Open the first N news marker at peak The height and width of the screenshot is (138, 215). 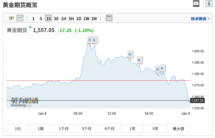pyautogui.click(x=90, y=40)
